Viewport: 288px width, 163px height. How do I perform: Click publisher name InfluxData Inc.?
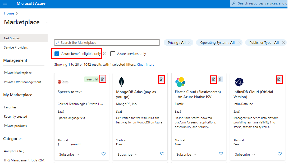[x=243, y=104]
